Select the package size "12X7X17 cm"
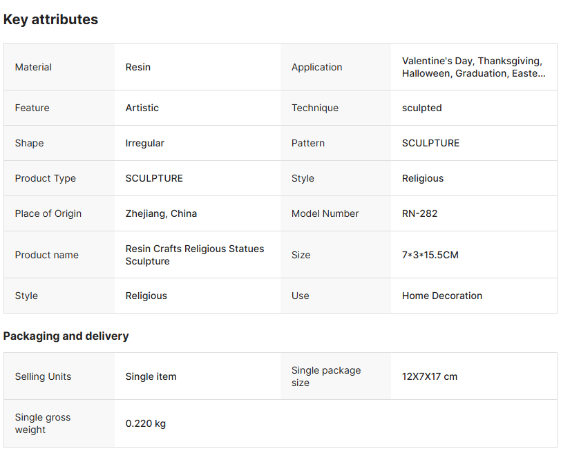Screen dimensions: 561x451 [430, 376]
